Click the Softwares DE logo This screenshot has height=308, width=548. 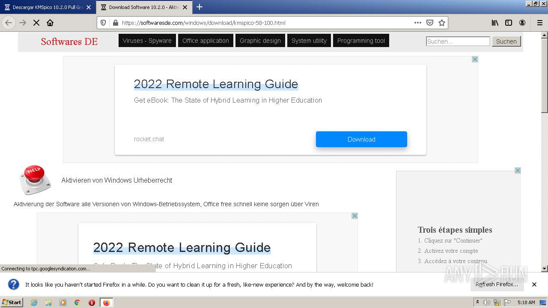click(x=69, y=41)
